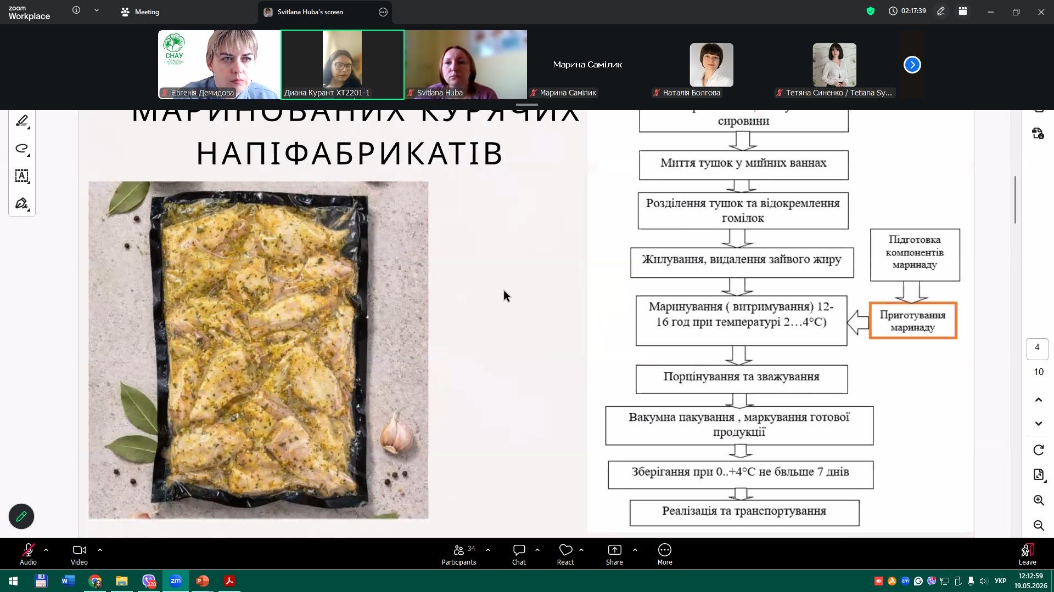Select the highlighter pen annotation tool
Viewport: 1054px width, 592px height.
[22, 121]
